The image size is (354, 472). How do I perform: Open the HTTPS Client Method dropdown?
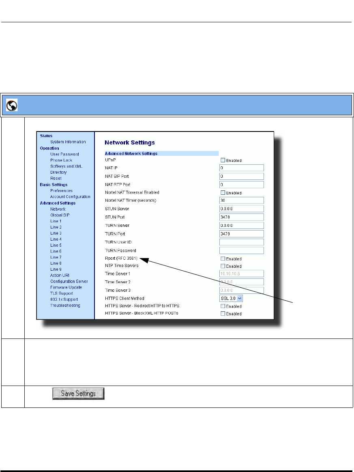[231, 298]
